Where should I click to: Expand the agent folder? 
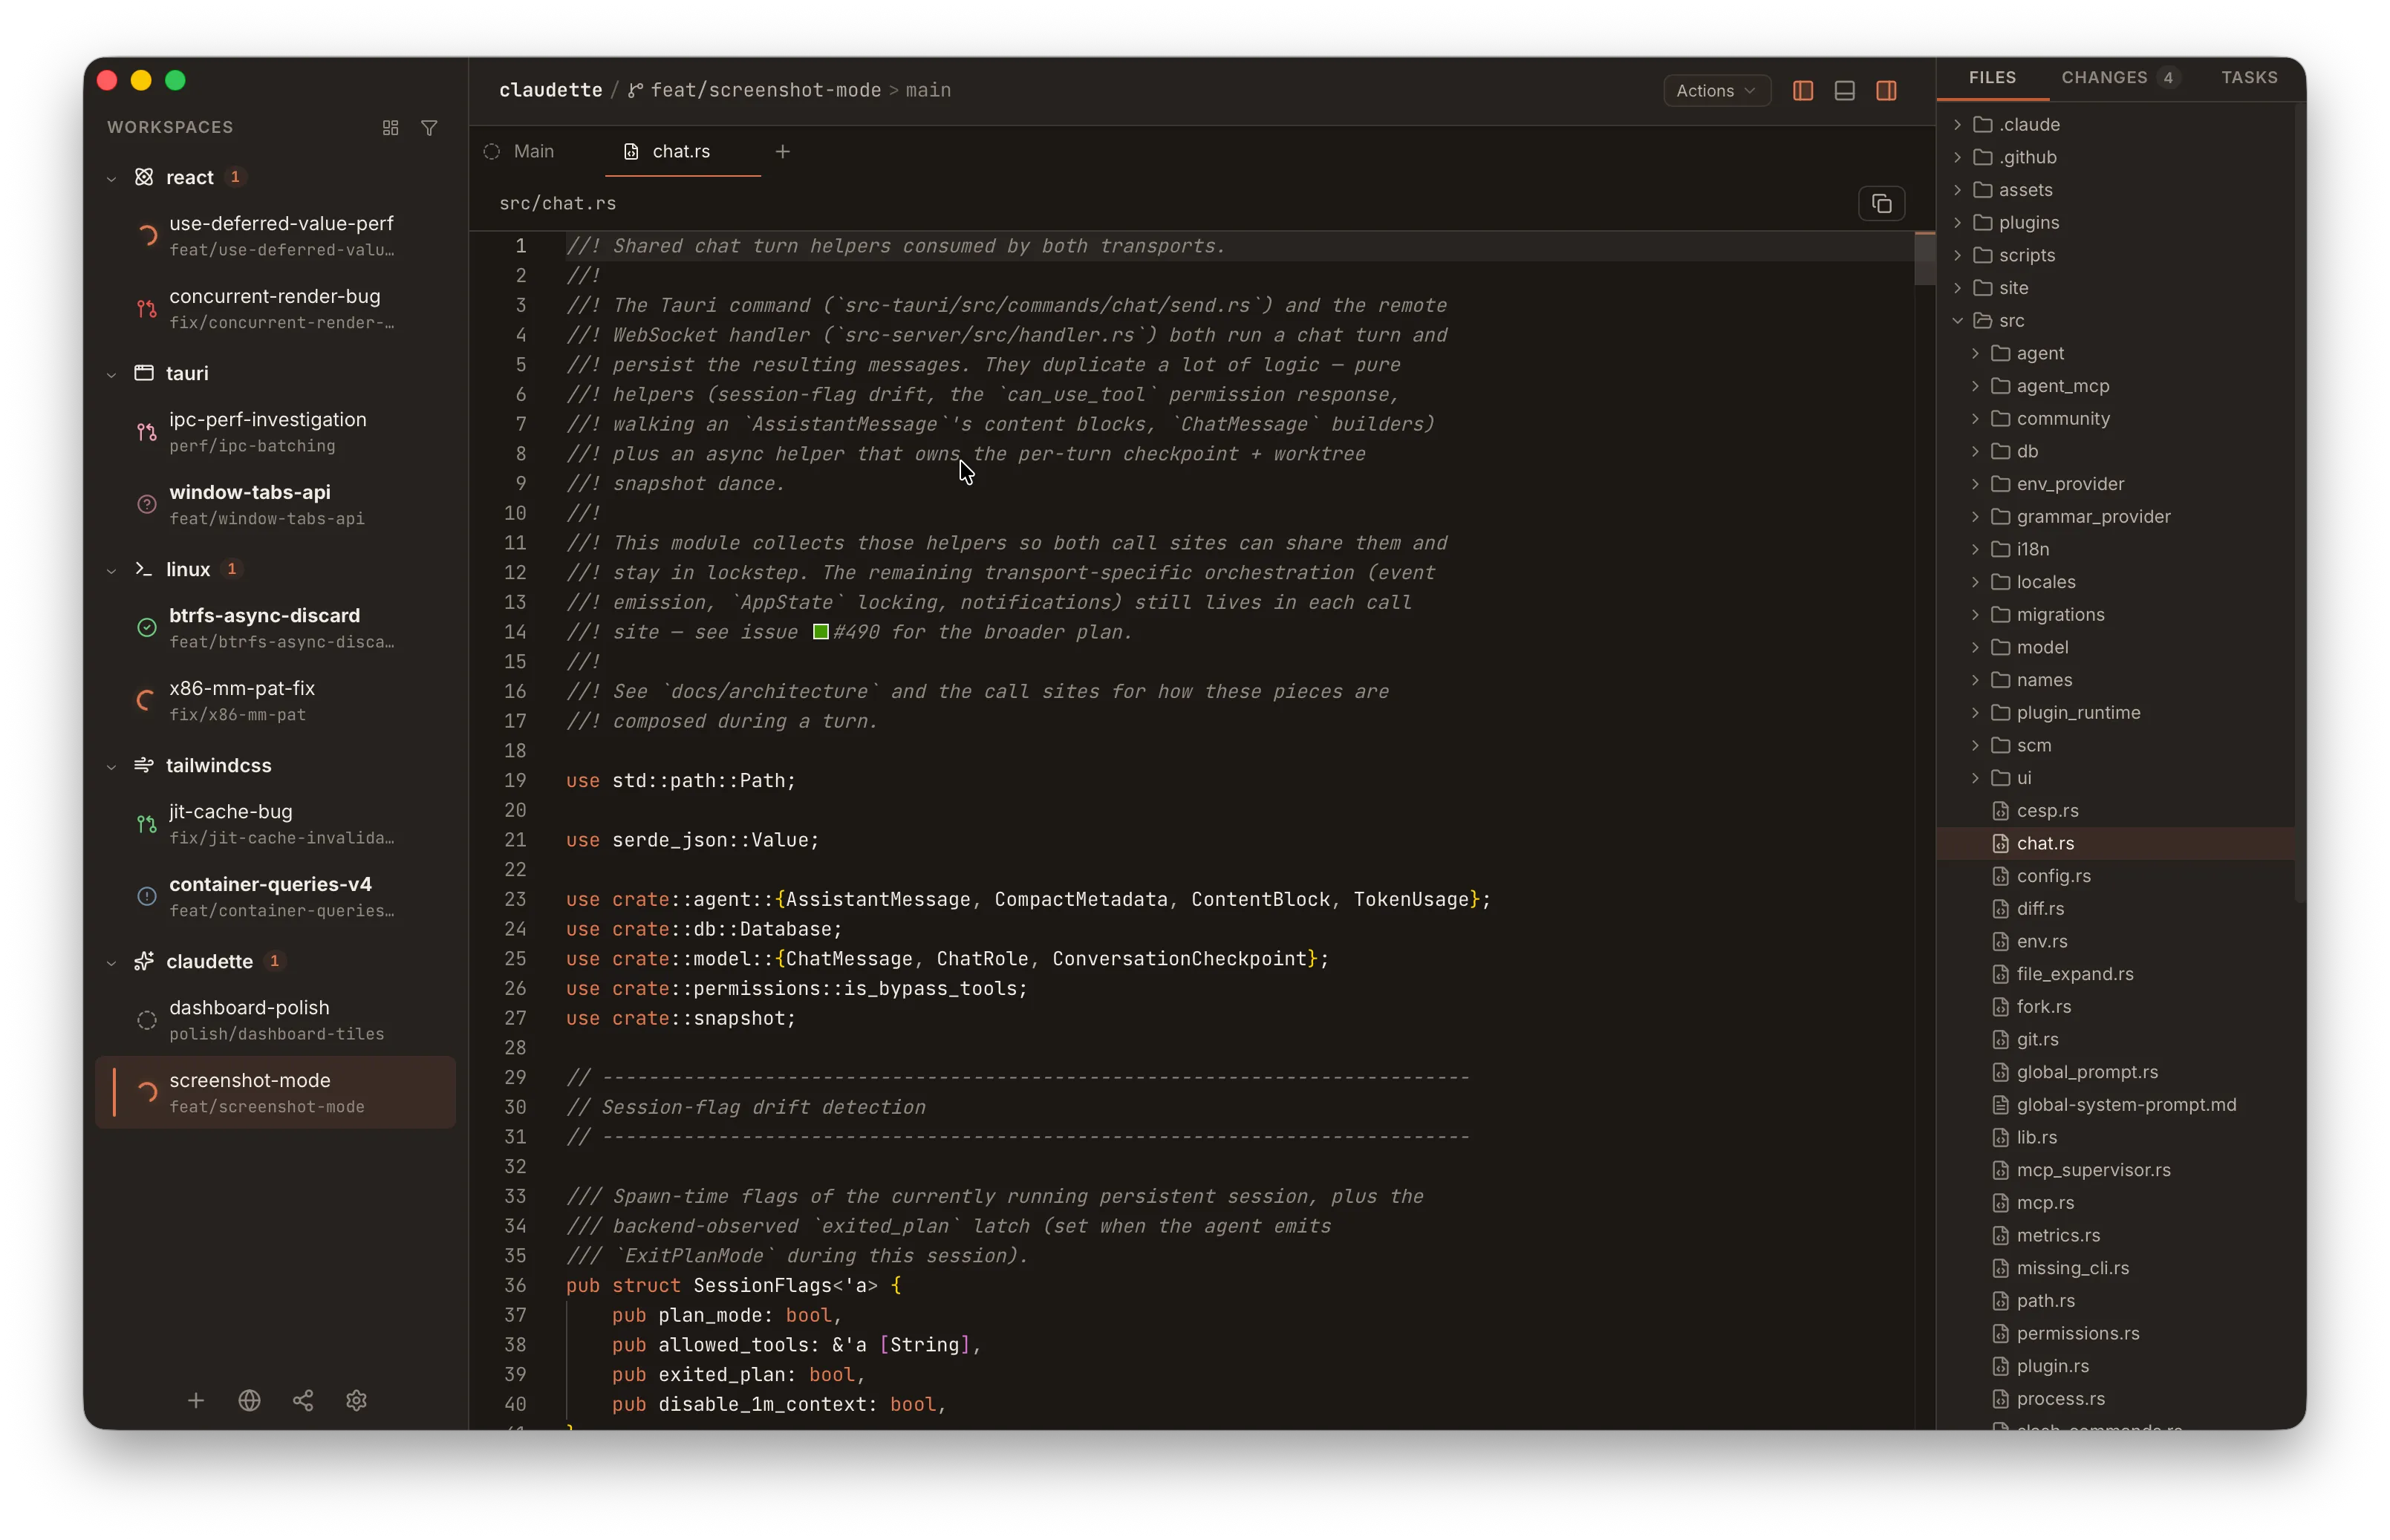point(1975,354)
